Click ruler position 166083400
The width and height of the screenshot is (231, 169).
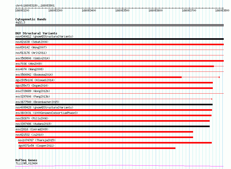(x=89, y=10)
